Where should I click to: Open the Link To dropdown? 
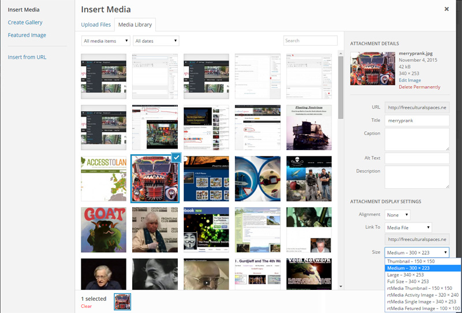pyautogui.click(x=408, y=228)
